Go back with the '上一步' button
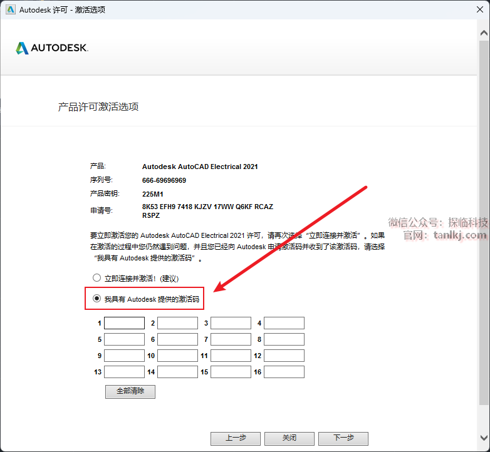Screen dimensions: 490x452 236,439
